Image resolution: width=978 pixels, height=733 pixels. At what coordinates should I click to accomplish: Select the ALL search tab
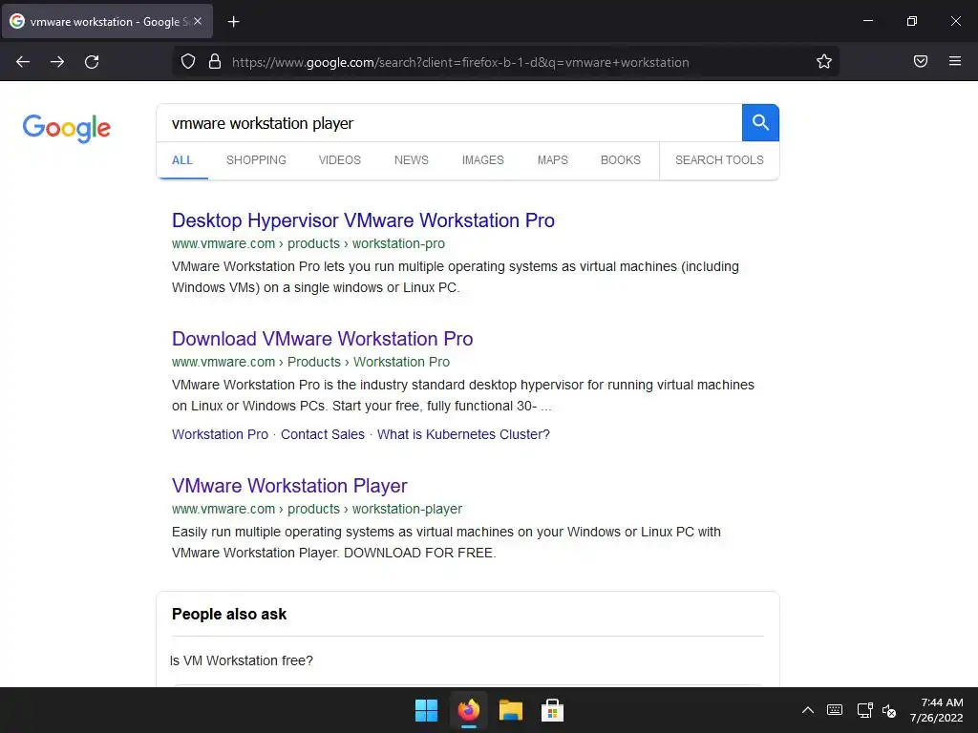point(182,160)
